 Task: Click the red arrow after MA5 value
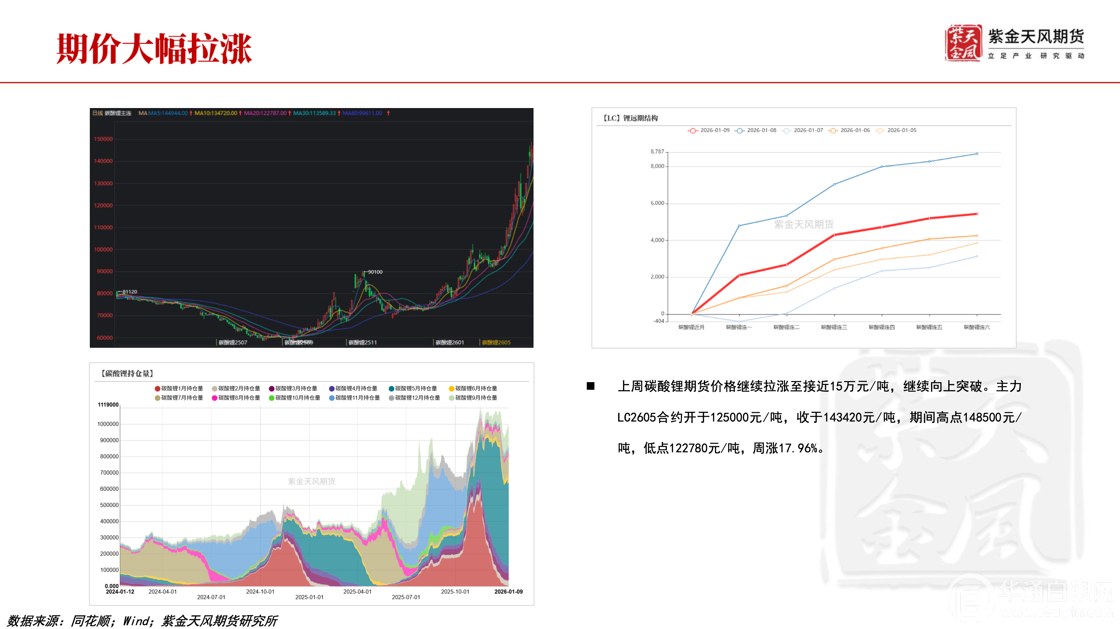coord(191,113)
